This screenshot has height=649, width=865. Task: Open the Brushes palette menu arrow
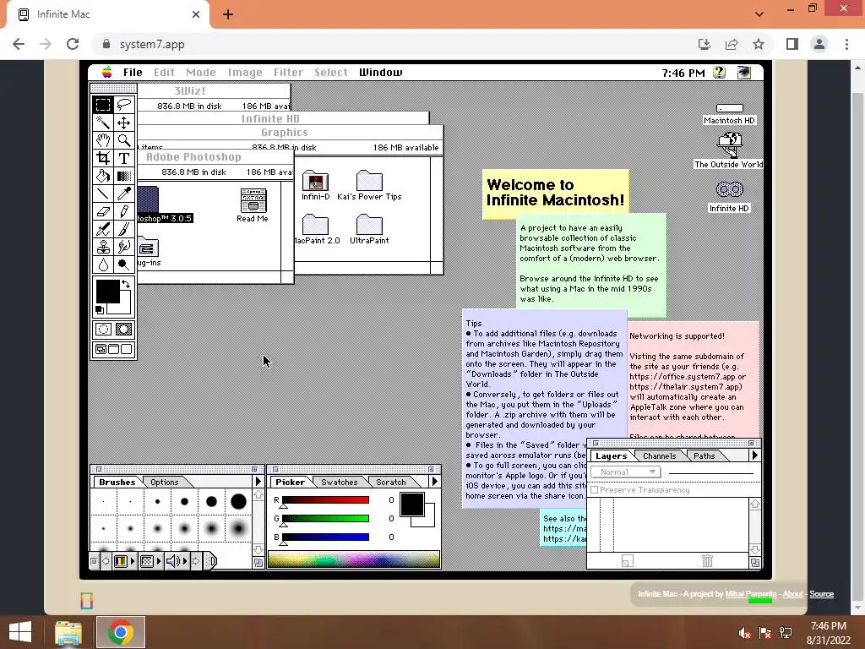pos(258,481)
